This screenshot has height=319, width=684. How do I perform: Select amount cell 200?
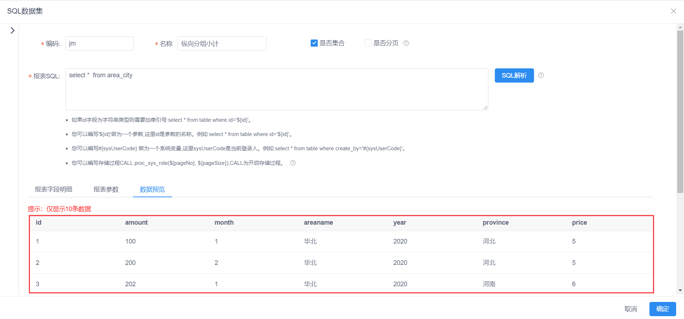pyautogui.click(x=130, y=263)
